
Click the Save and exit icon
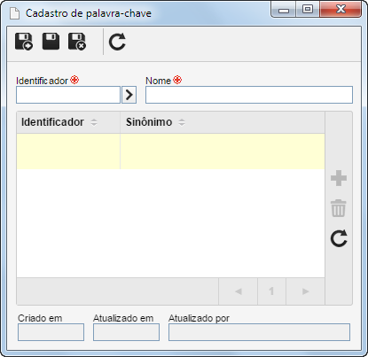pos(77,42)
